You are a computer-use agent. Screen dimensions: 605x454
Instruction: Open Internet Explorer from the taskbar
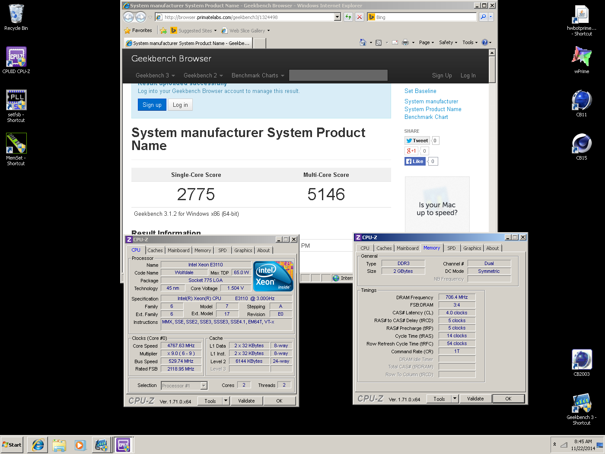(38, 444)
